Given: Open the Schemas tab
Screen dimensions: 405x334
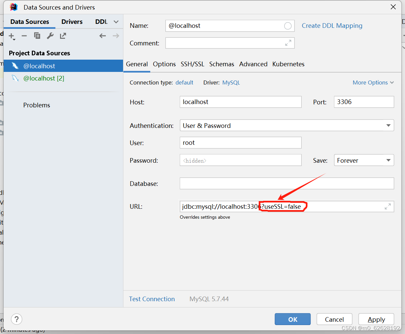Looking at the screenshot, I should coord(222,64).
